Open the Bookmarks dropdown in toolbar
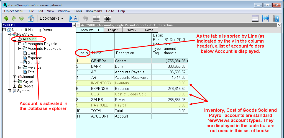 51,18
